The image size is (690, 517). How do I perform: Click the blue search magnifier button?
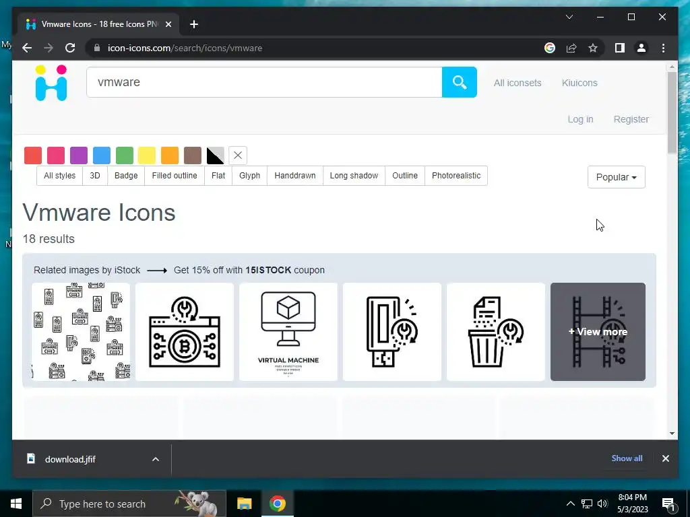[459, 82]
